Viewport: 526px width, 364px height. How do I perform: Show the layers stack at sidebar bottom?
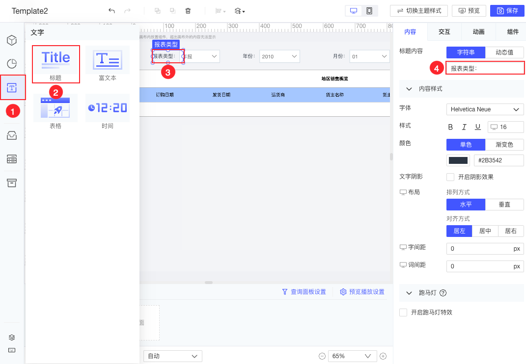[12, 337]
